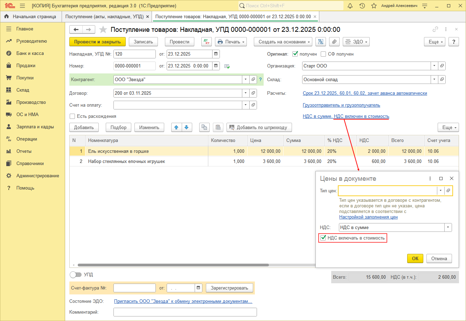Screen dimensions: 466x321
Task: Move row up with the blue up arrow
Action: [x=176, y=127]
